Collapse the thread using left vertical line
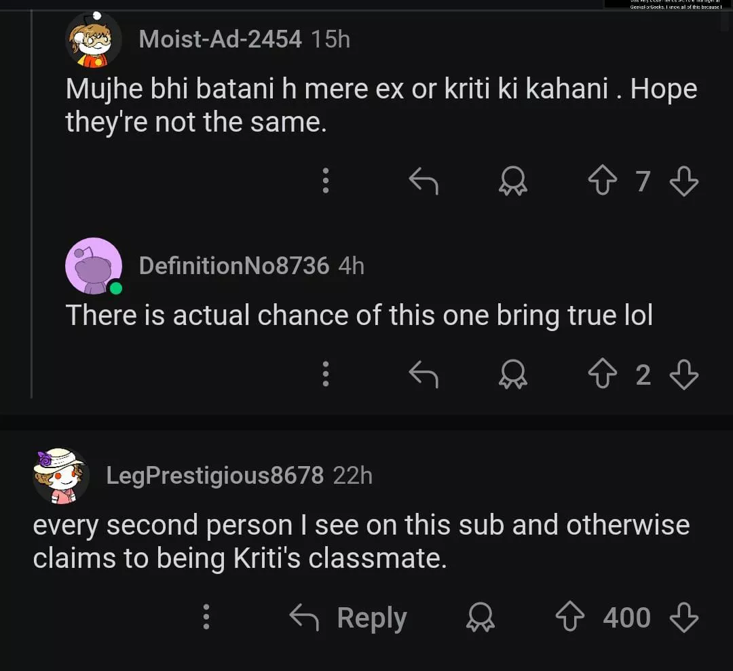The width and height of the screenshot is (733, 671). (32, 204)
